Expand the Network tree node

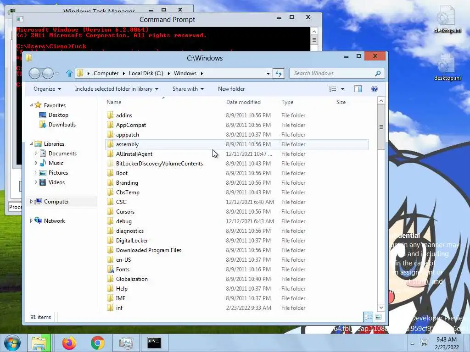[31, 221]
